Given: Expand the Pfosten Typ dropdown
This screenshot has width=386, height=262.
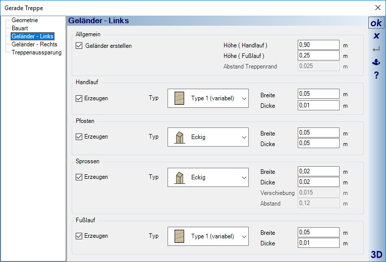Looking at the screenshot, I should tap(208, 137).
